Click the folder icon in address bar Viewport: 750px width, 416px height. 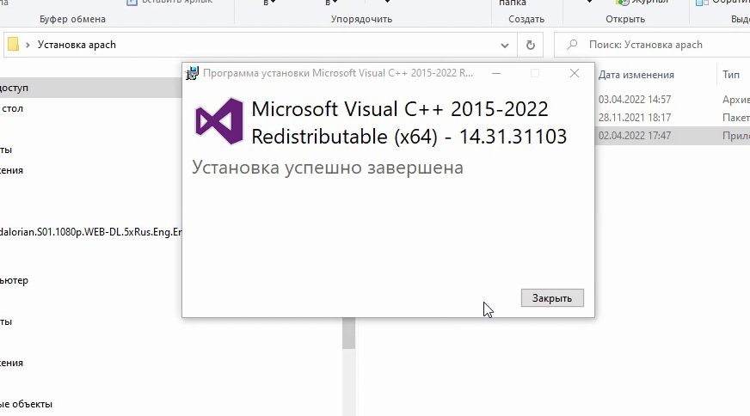14,45
